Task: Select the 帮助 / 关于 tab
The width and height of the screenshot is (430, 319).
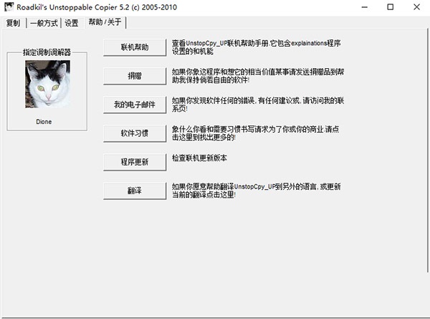Action: click(x=105, y=22)
